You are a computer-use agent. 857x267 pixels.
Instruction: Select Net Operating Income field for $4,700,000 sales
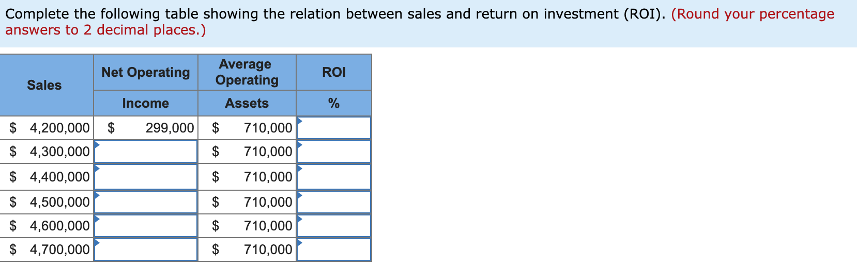click(146, 249)
